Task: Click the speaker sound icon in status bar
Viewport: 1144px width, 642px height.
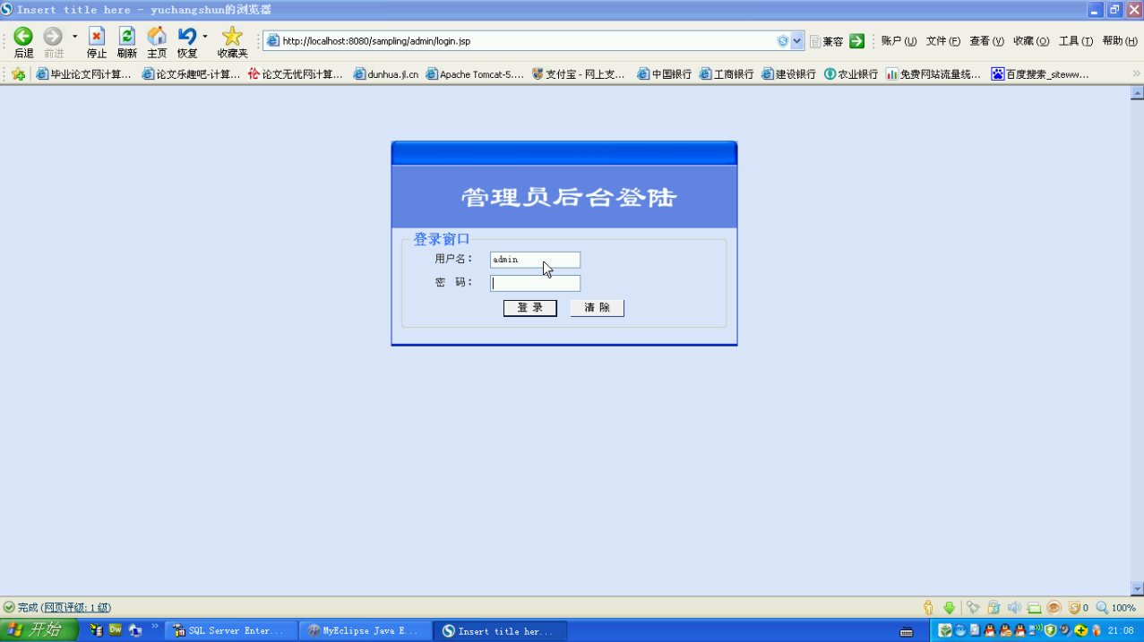Action: click(1014, 608)
